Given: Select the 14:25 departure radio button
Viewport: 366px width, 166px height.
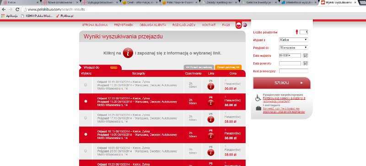Looking at the screenshot, I should click(x=86, y=118).
